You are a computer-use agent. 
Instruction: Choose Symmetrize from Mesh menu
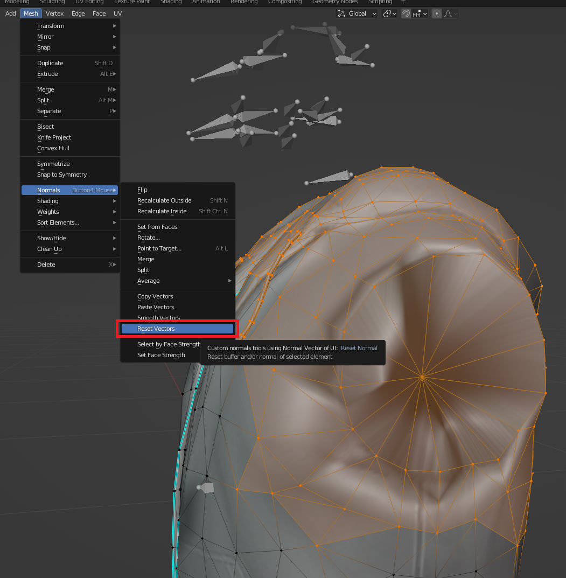[53, 164]
